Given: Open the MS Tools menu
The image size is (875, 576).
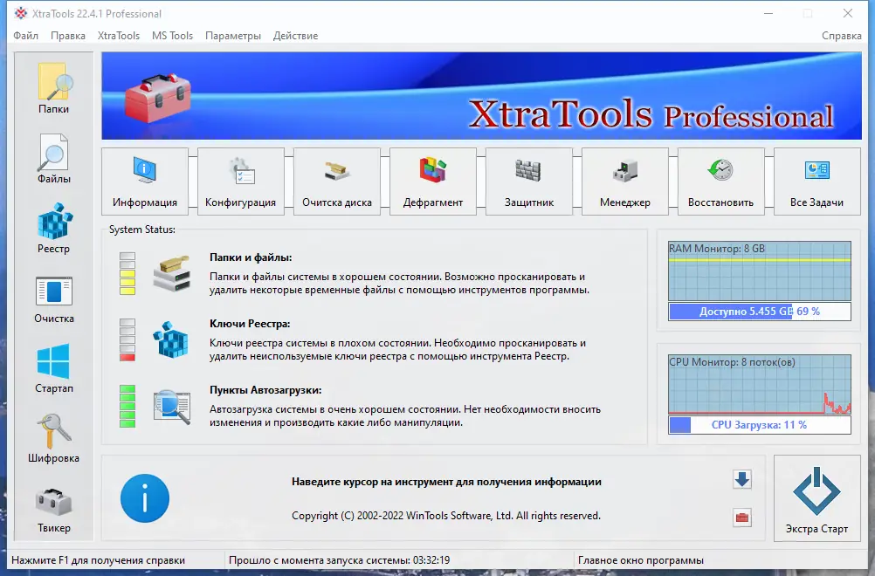Looking at the screenshot, I should (172, 36).
